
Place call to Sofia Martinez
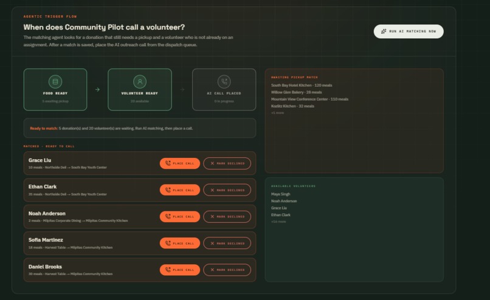pos(180,243)
